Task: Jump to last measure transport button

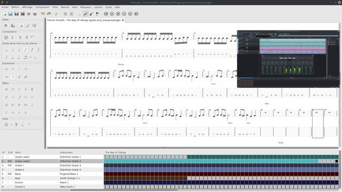Action: pos(136,14)
